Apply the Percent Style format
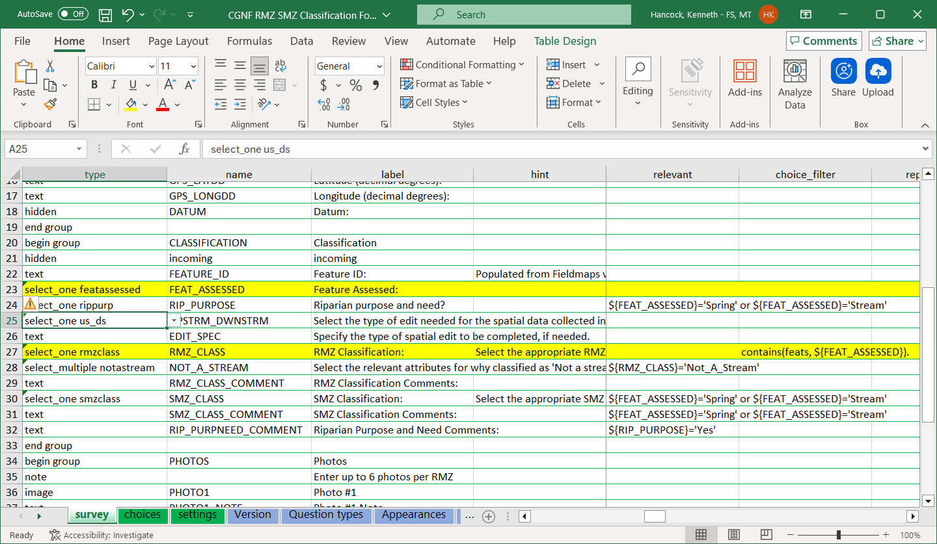 [x=355, y=84]
